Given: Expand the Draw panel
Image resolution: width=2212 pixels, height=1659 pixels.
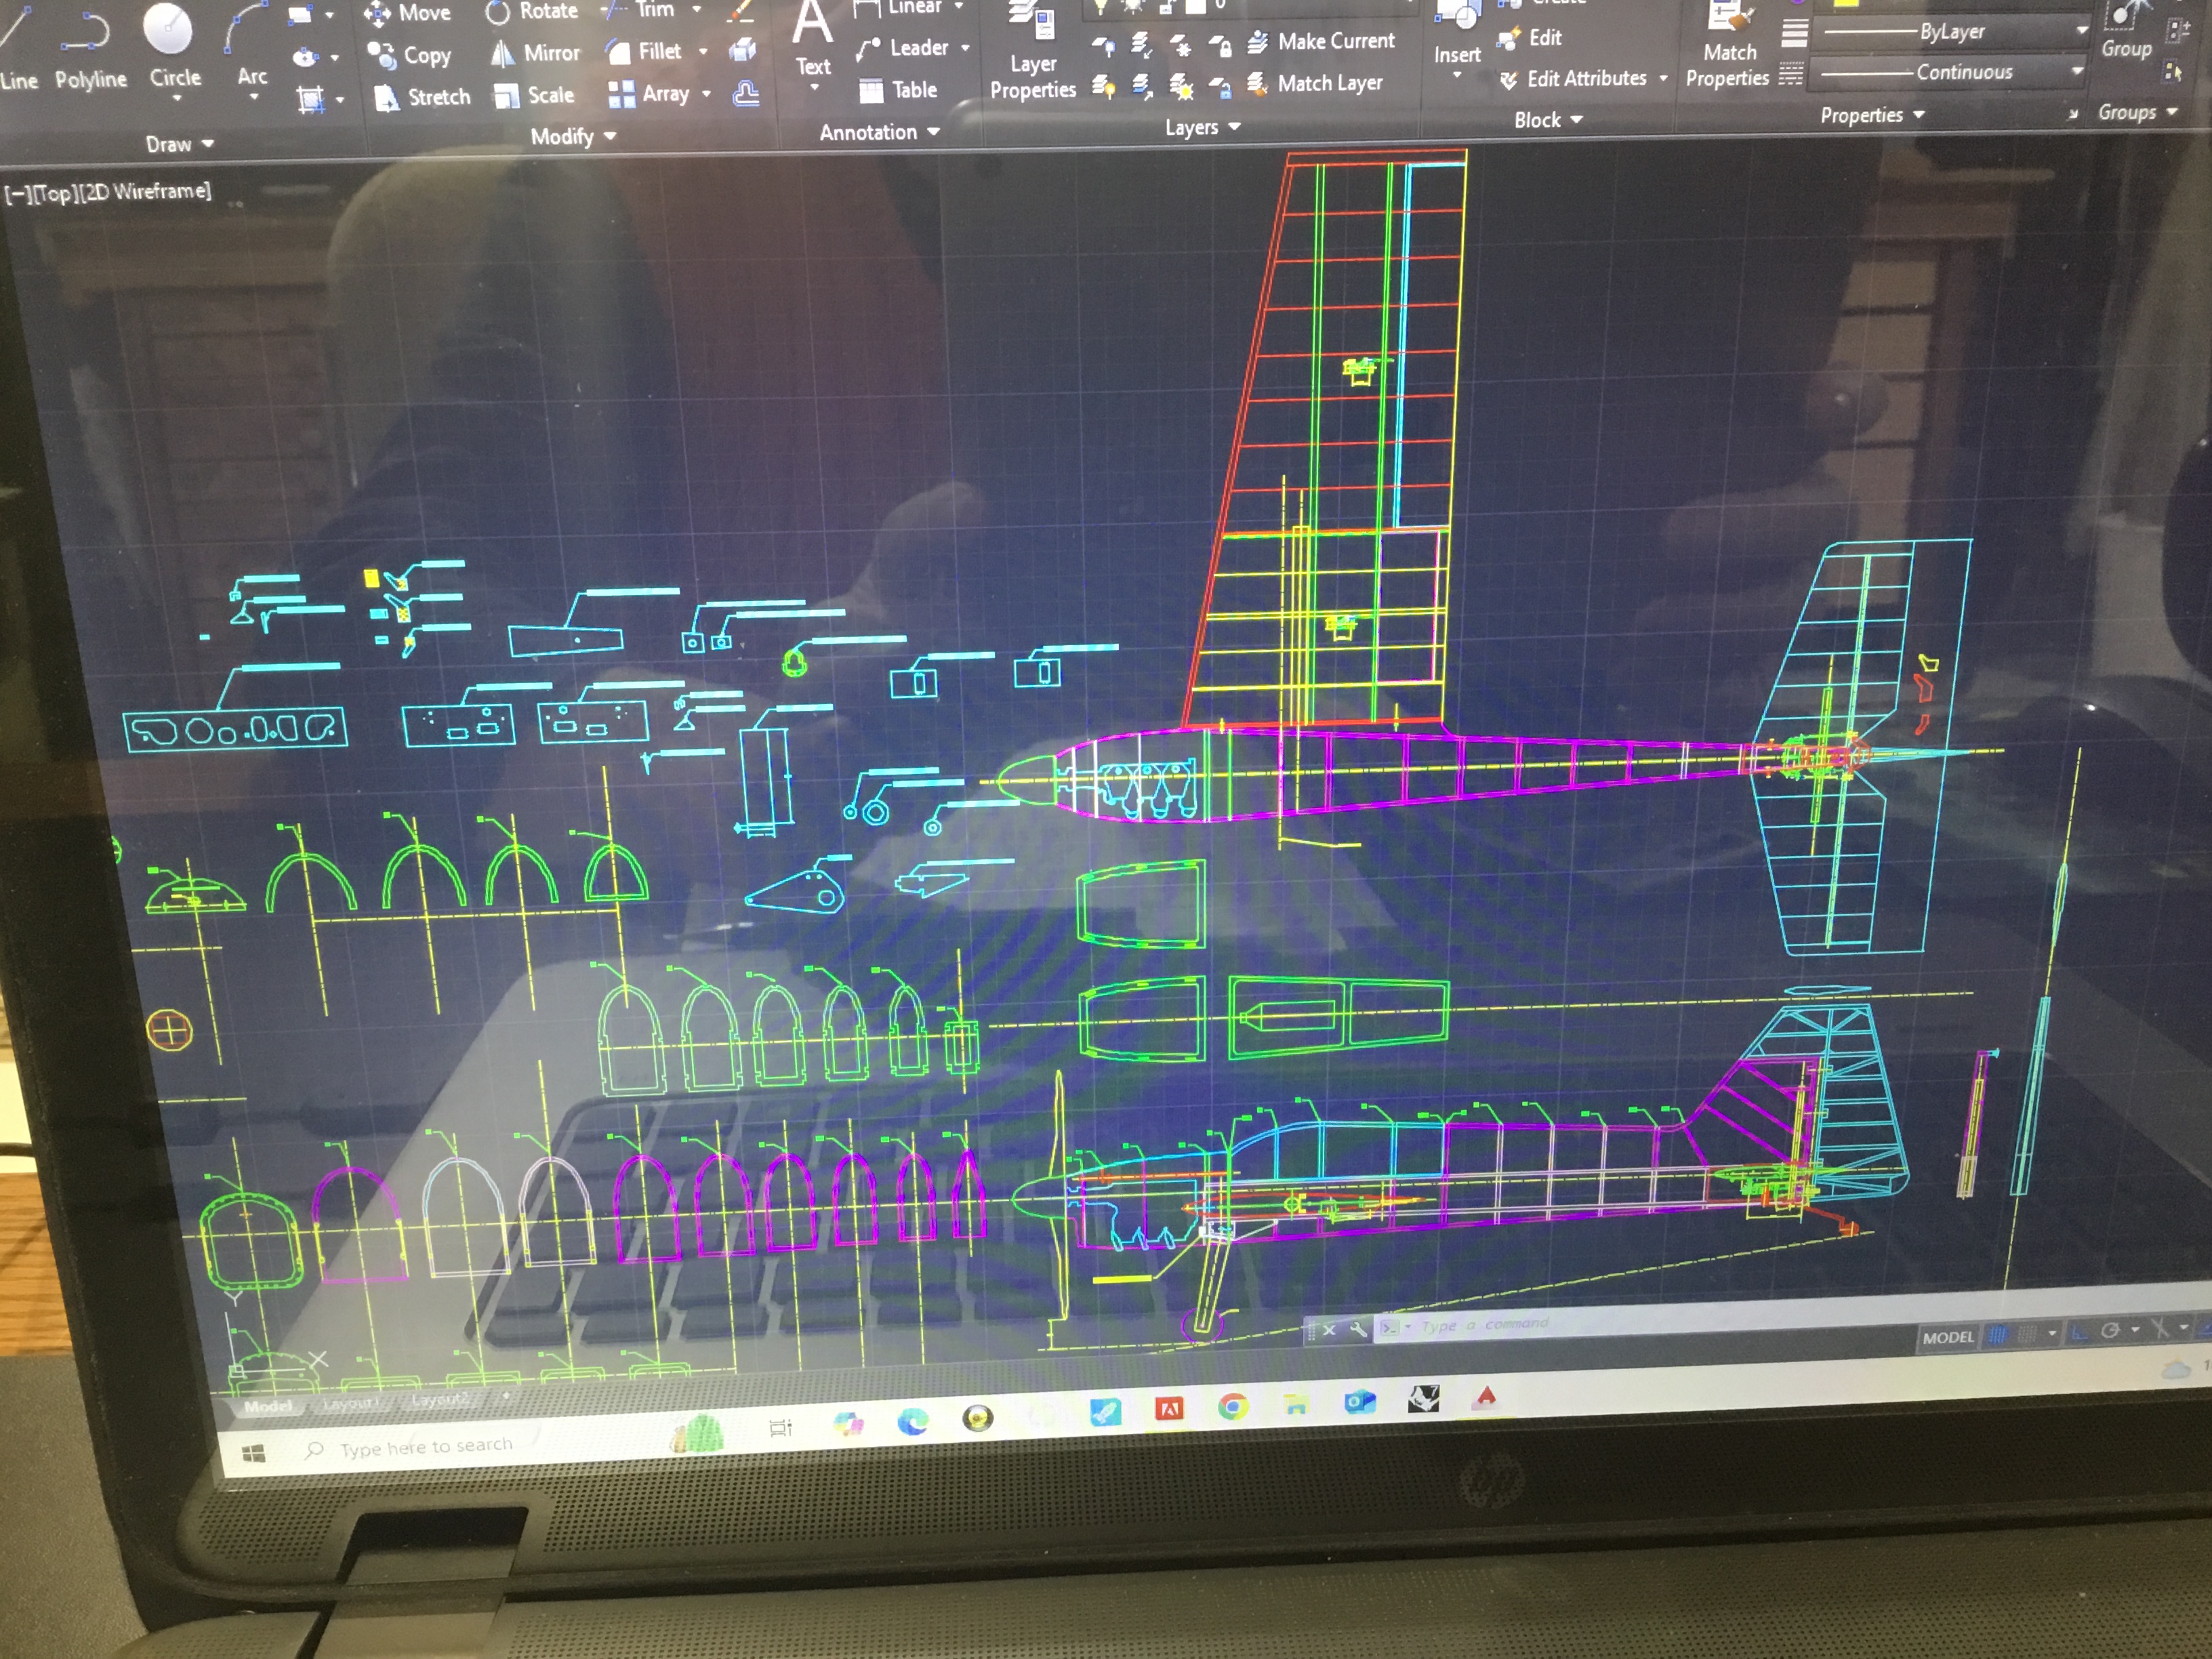Looking at the screenshot, I should (180, 145).
